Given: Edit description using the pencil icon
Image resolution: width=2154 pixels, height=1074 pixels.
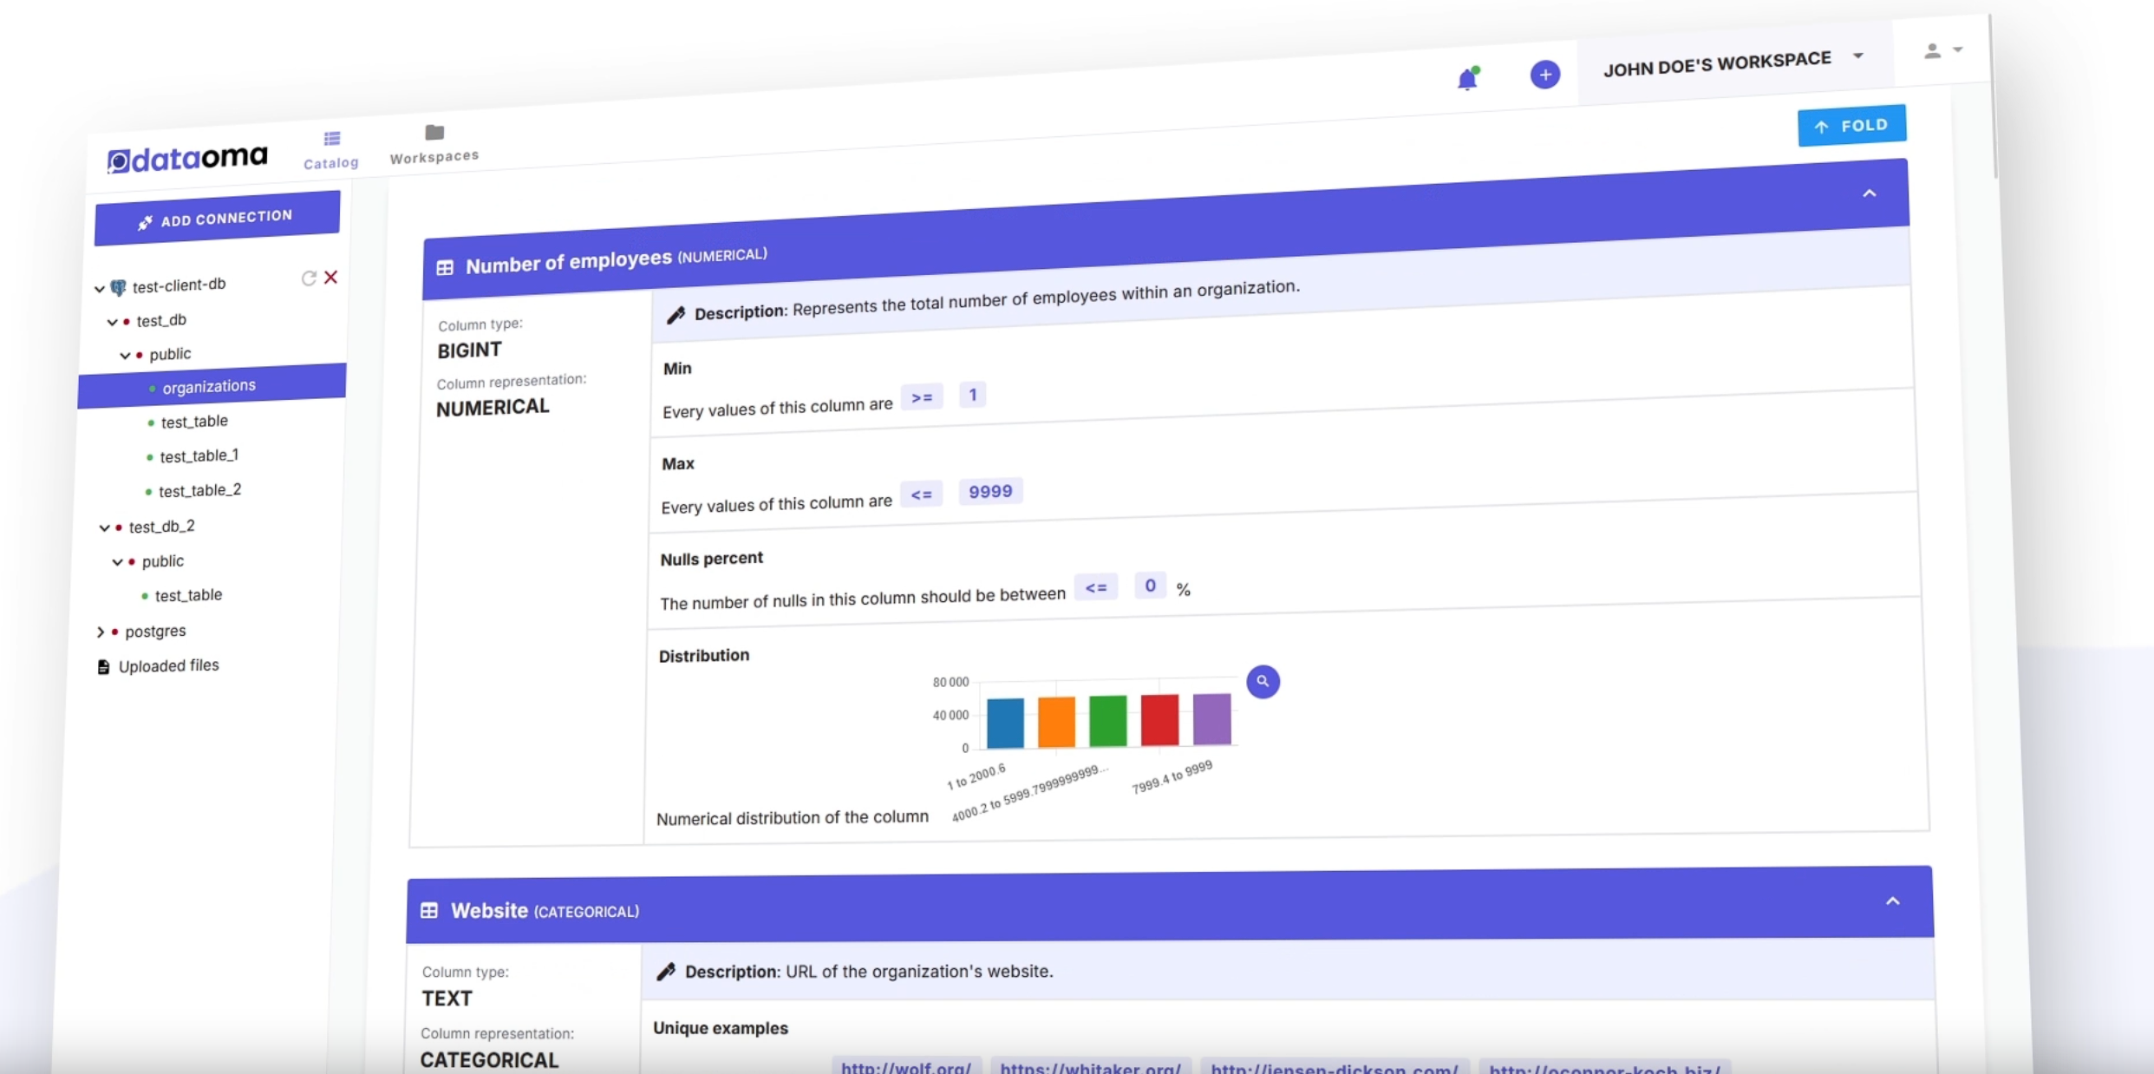Looking at the screenshot, I should (x=676, y=313).
